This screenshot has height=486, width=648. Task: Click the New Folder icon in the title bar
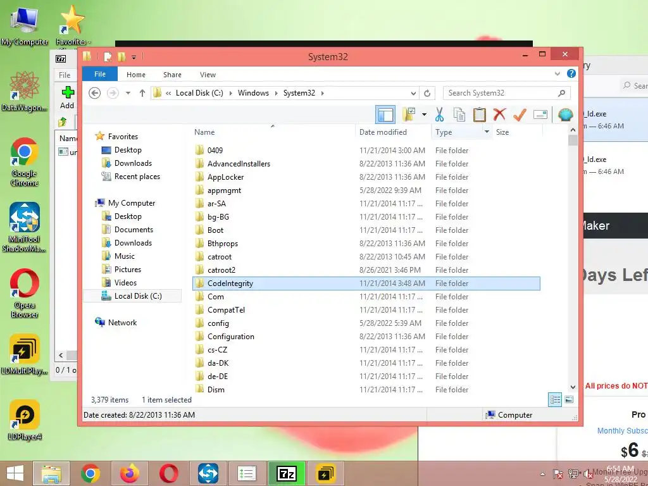pos(121,56)
